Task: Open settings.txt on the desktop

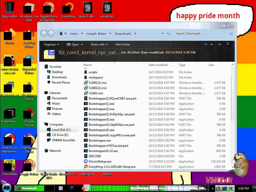Action: coord(88,174)
